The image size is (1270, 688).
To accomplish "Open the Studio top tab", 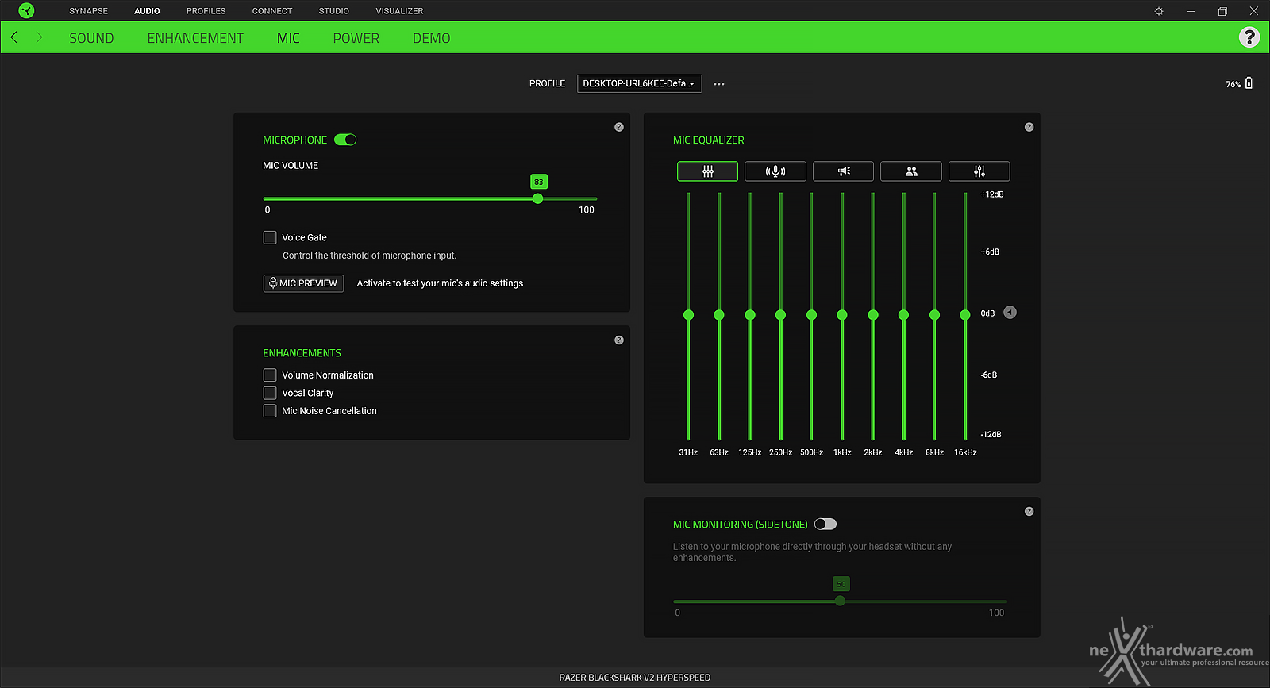I will [334, 11].
